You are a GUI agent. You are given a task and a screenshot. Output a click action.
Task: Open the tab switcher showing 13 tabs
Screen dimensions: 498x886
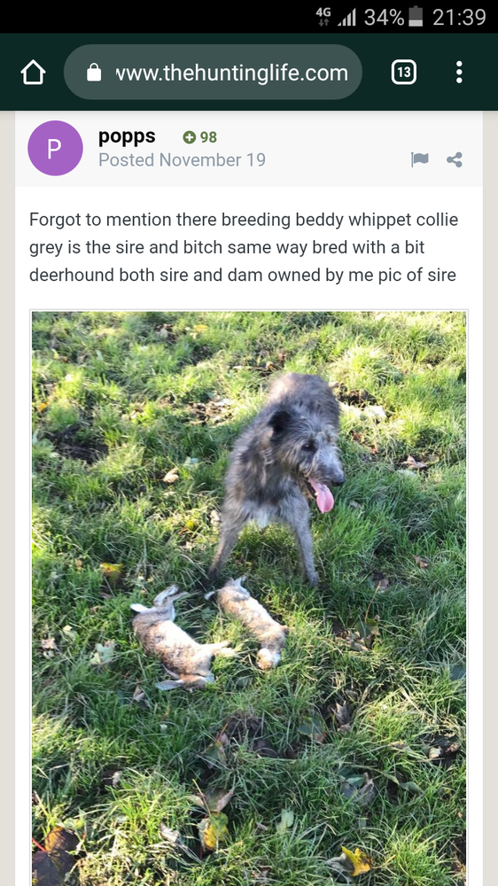(403, 73)
